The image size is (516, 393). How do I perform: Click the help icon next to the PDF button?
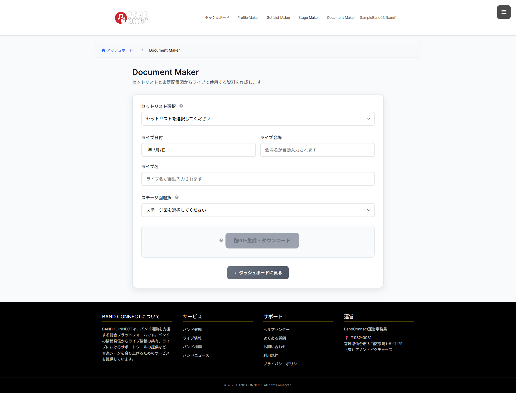click(221, 240)
